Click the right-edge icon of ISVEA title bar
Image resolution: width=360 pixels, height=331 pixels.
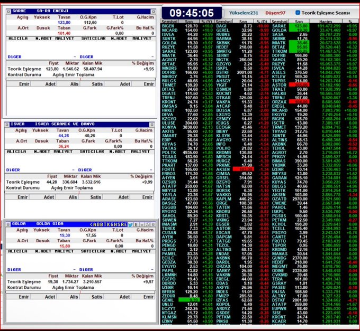152,124
